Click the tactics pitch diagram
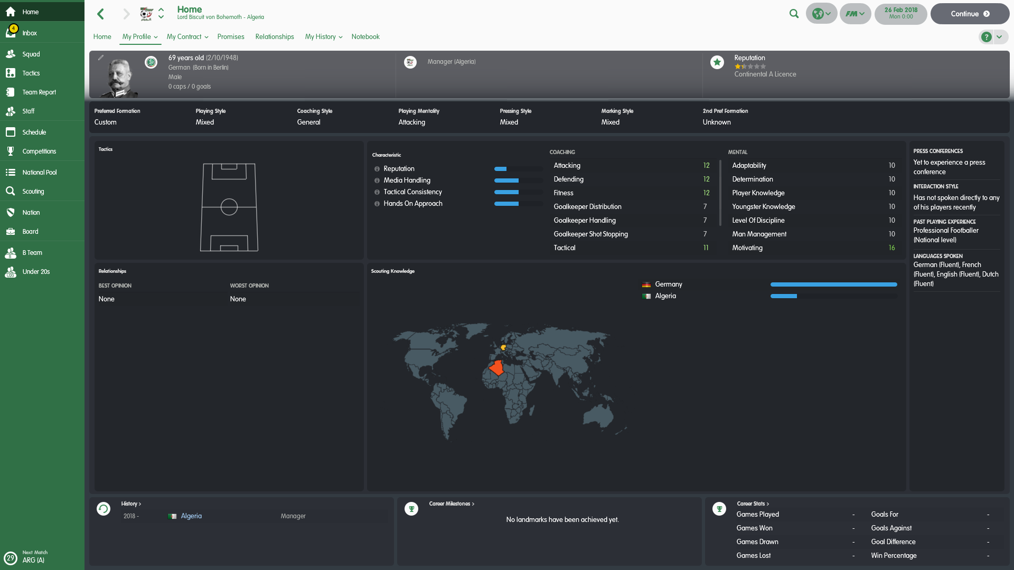The image size is (1014, 570). tap(229, 207)
